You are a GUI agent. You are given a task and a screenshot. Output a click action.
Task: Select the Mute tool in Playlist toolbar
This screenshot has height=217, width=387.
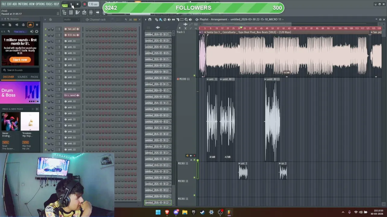coord(169,19)
